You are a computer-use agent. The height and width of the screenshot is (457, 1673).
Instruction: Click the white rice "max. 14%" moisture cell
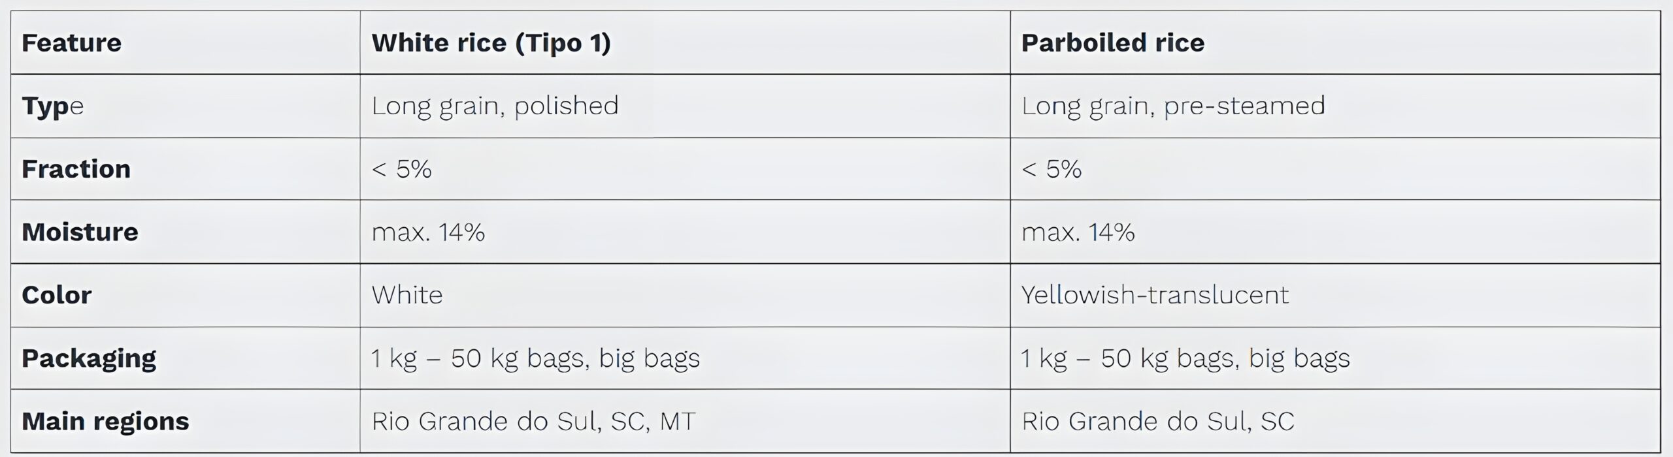coord(428,232)
